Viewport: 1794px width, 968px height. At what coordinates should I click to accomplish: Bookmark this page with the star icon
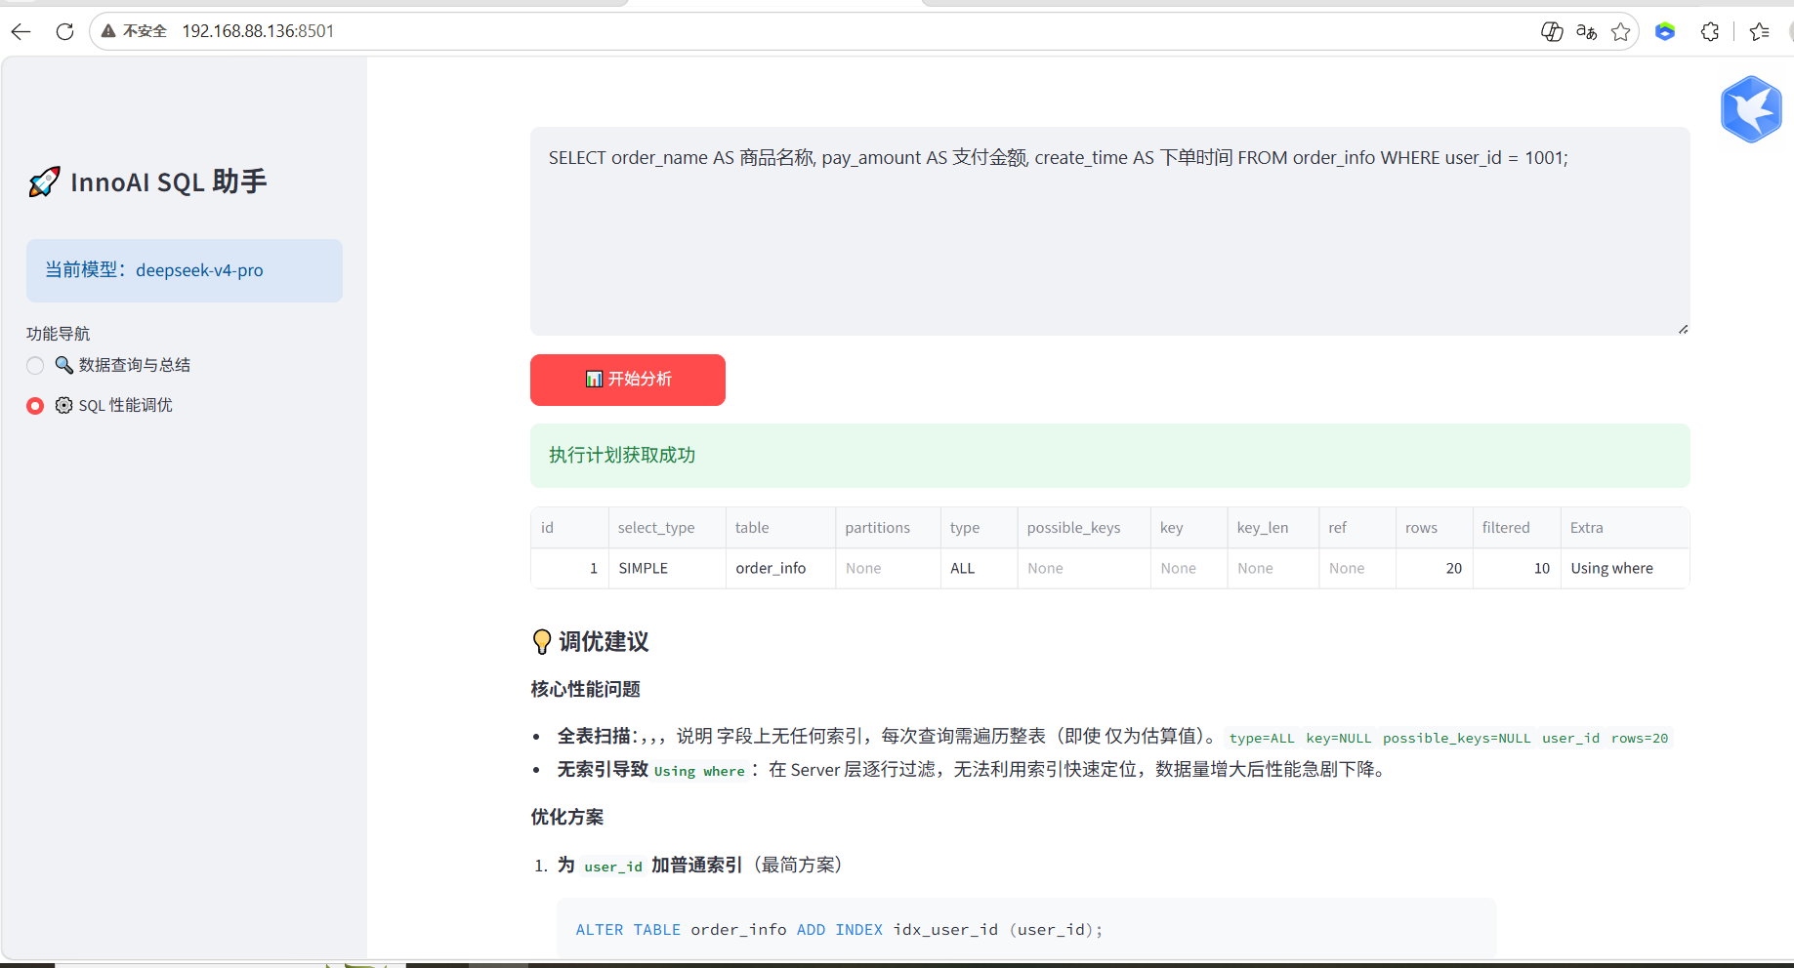pos(1621,31)
